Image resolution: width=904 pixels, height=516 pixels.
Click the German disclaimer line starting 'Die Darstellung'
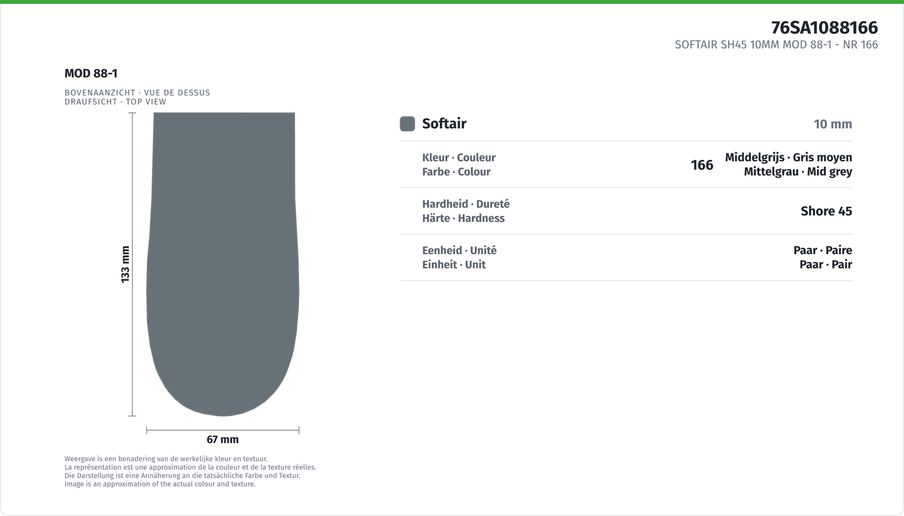pos(182,475)
